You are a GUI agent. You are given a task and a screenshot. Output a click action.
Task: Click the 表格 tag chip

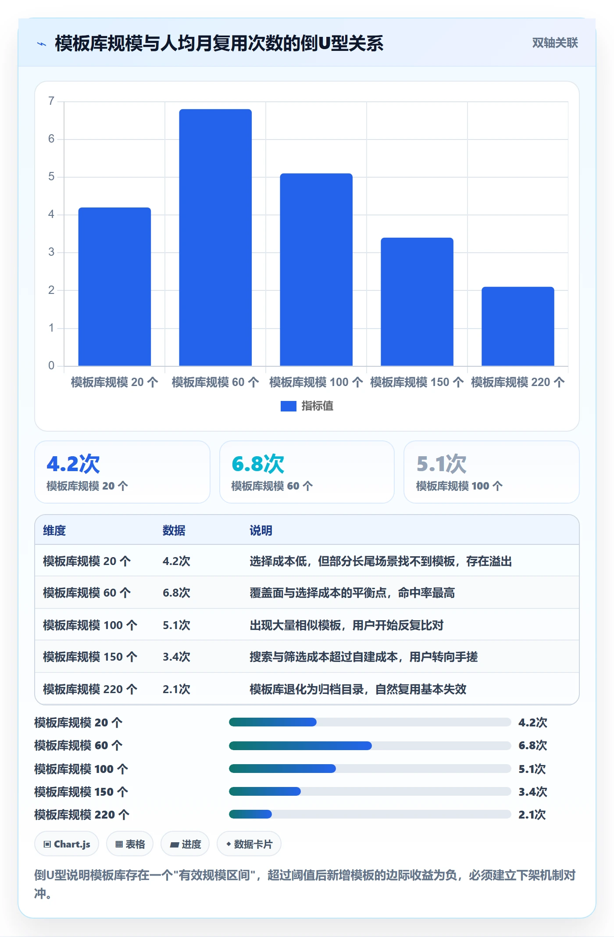[x=130, y=844]
